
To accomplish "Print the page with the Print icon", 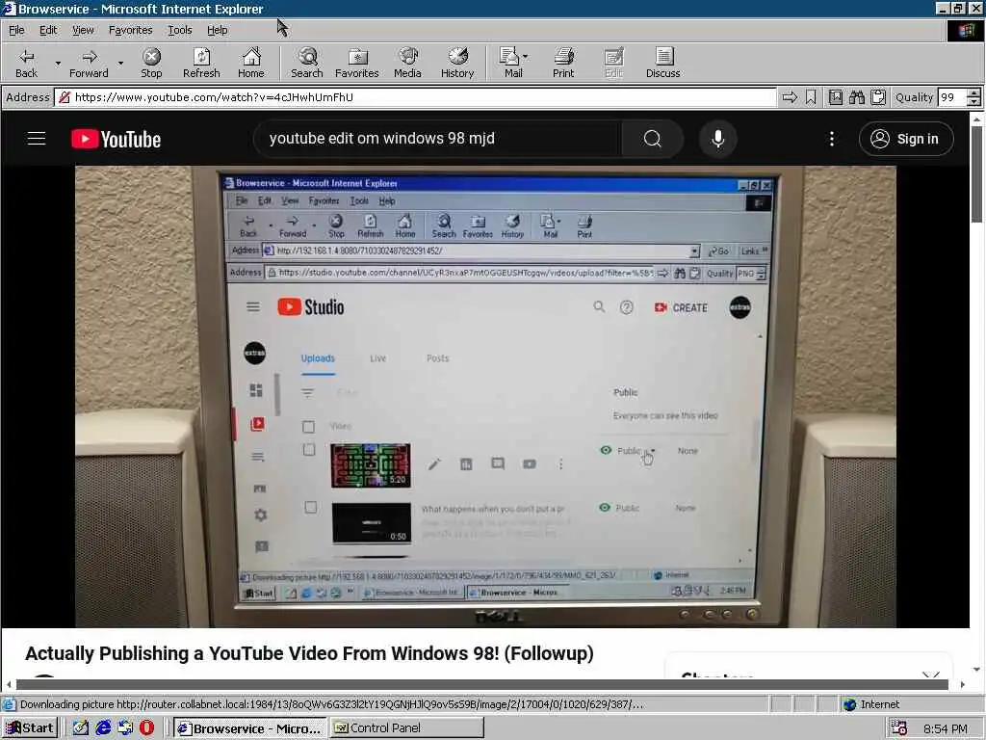I will click(563, 63).
